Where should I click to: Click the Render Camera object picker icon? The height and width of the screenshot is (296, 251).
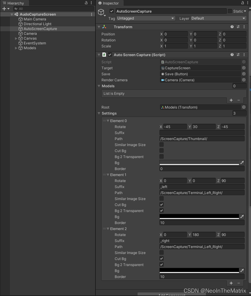click(x=244, y=80)
